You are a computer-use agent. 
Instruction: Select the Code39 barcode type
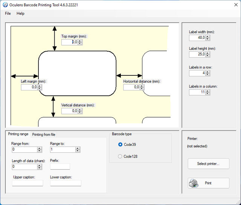tap(120, 144)
